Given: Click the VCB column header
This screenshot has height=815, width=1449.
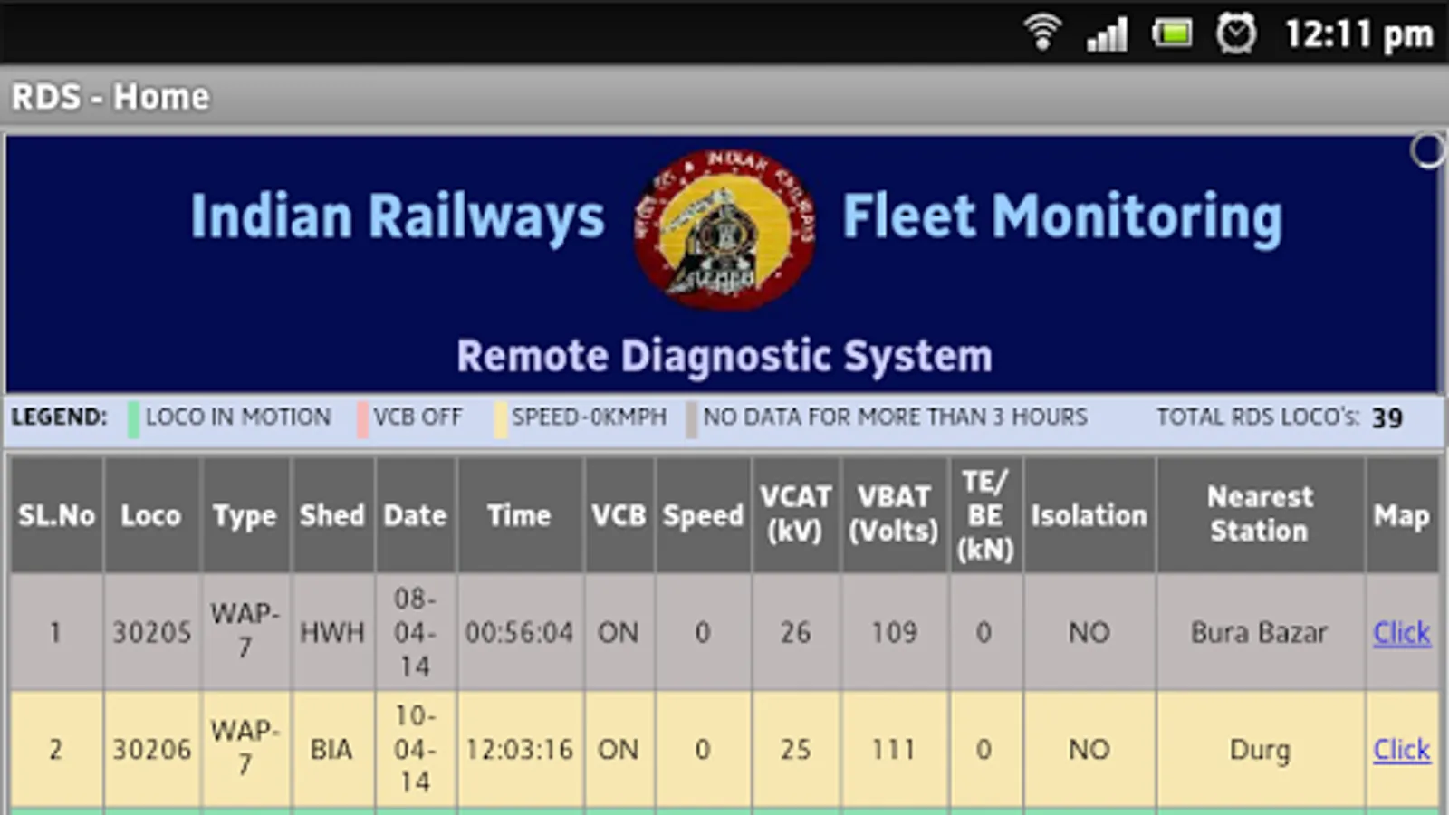Looking at the screenshot, I should (619, 515).
